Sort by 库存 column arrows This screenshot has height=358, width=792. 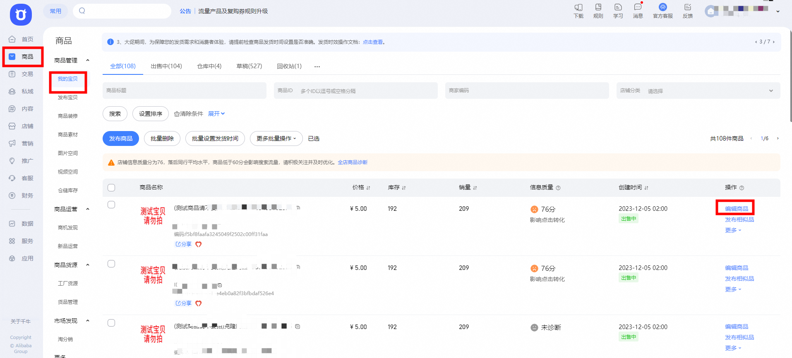tap(404, 188)
